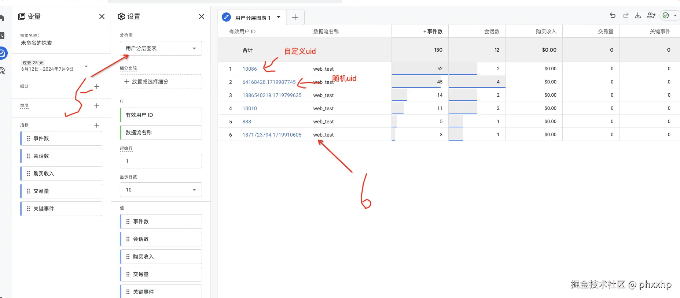Open the 用户分层图表 technique dropdown
Viewport: 680px width, 298px height.
coord(161,48)
